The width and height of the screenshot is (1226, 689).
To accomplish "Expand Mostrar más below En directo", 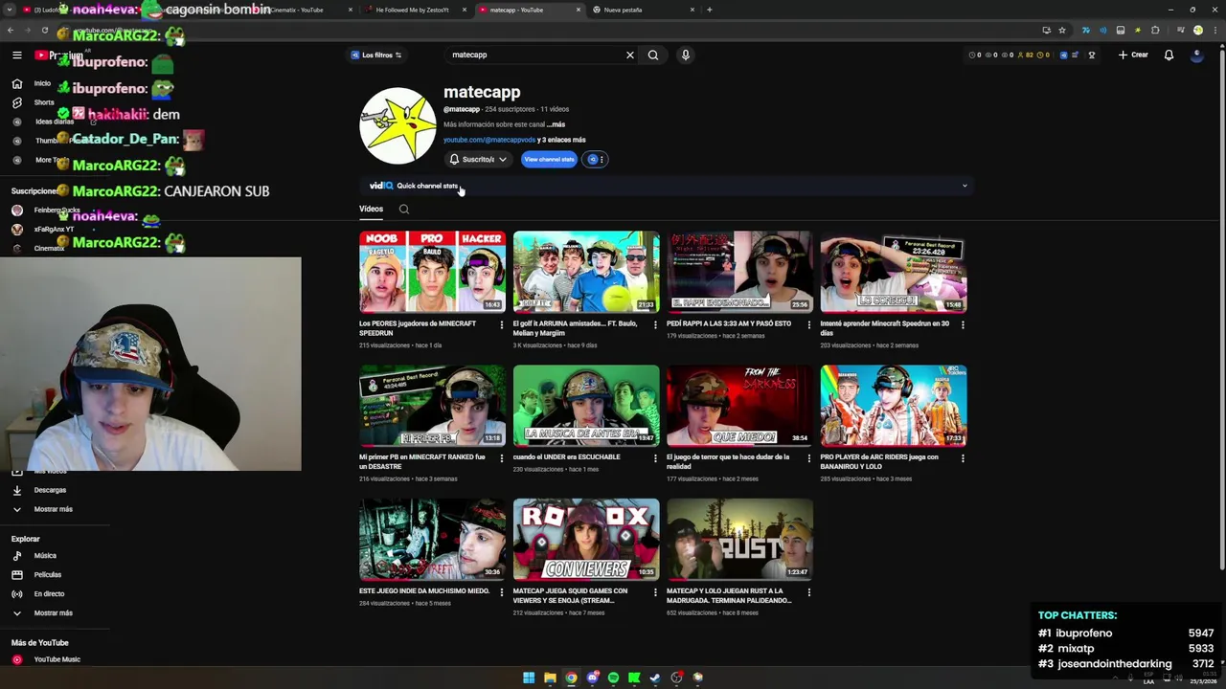I will pyautogui.click(x=54, y=613).
